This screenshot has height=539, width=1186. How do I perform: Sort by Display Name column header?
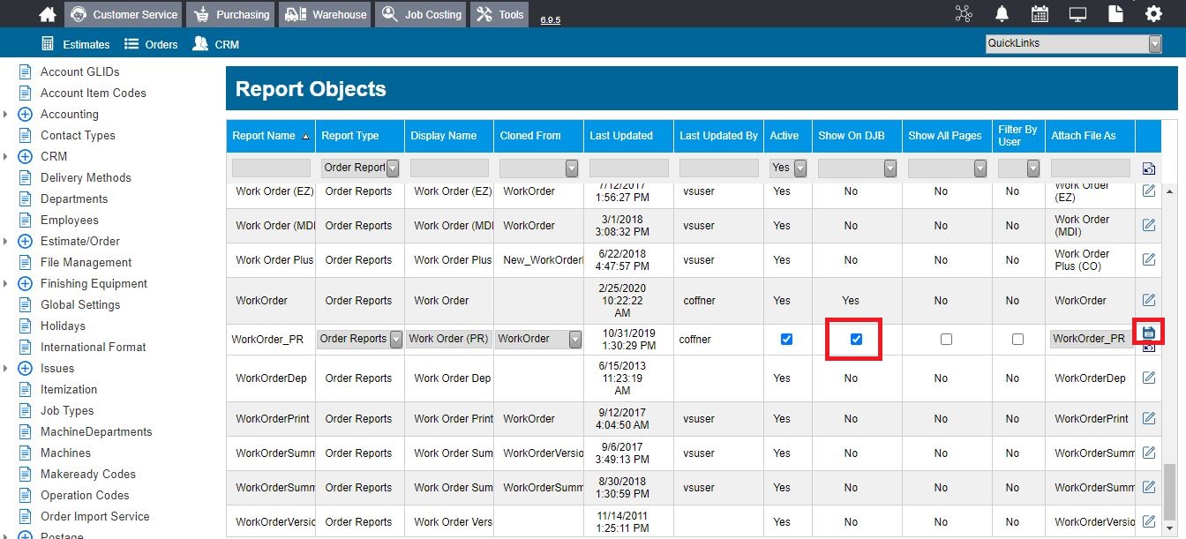(x=449, y=136)
